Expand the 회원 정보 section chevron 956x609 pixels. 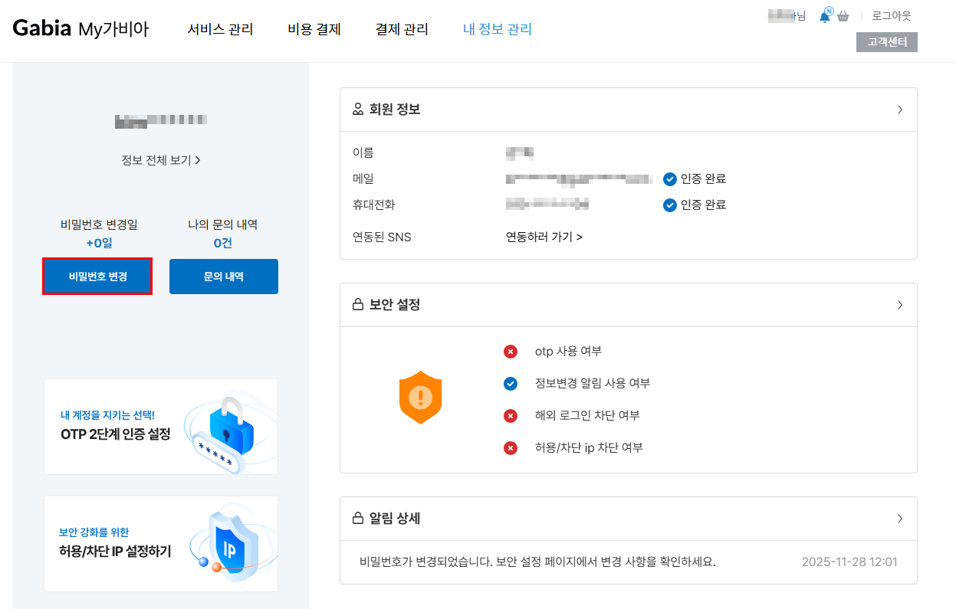900,110
